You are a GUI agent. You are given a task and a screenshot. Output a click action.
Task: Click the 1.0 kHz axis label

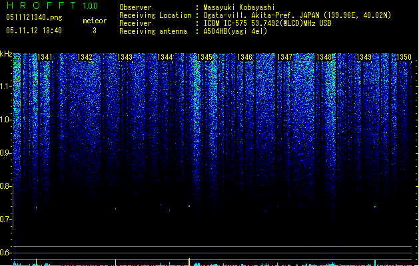pyautogui.click(x=5, y=120)
